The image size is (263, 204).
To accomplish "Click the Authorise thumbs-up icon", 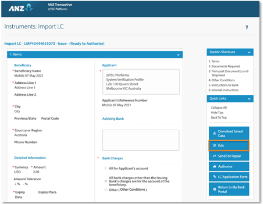I will (214, 167).
